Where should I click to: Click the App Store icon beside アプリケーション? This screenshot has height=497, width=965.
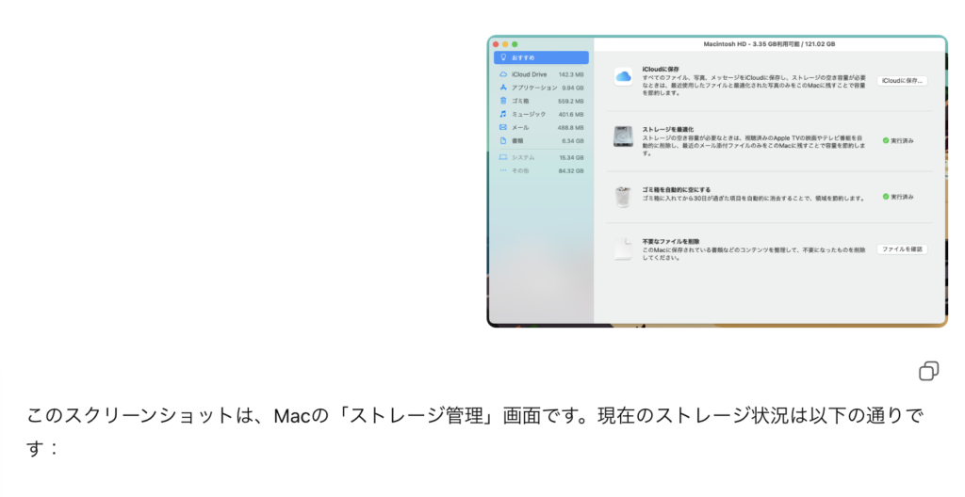click(503, 88)
